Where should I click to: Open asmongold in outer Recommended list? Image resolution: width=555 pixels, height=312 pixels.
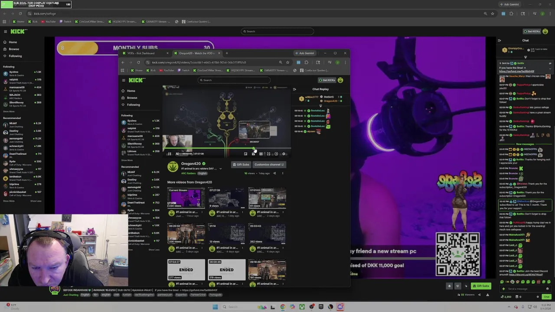click(22, 140)
